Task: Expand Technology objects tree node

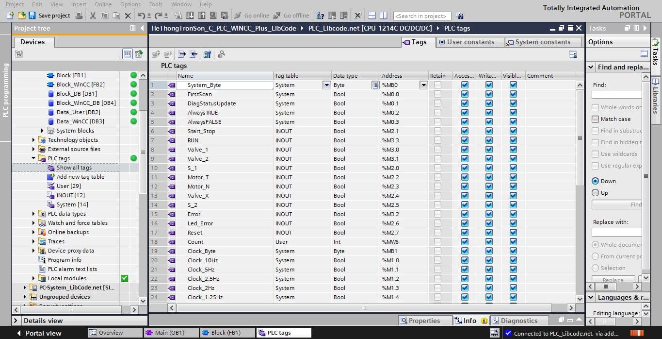Action: [34, 140]
